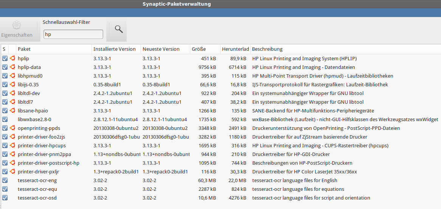Select the printer-driver-pxljr package name
The image size is (441, 209).
click(39, 172)
